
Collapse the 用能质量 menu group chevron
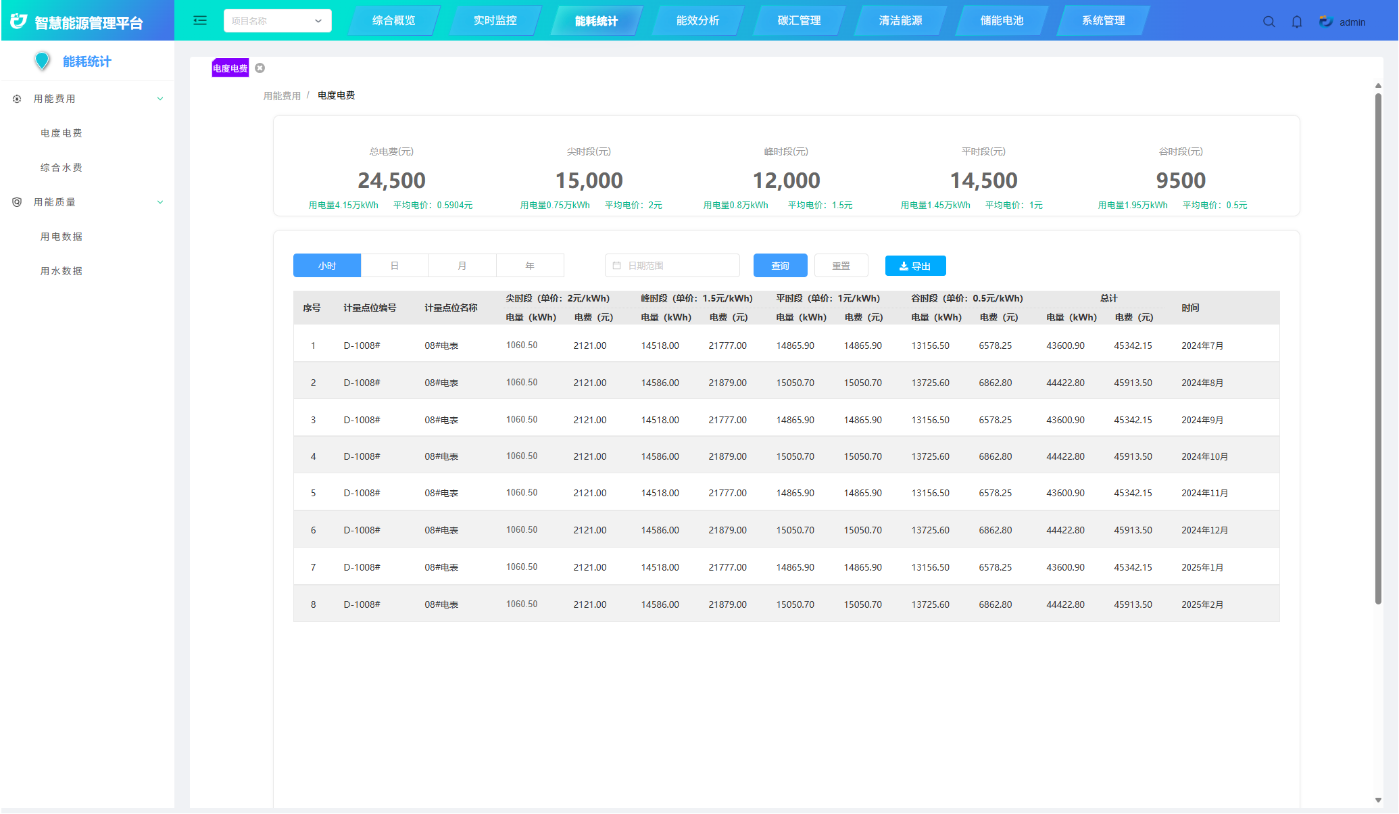coord(160,202)
